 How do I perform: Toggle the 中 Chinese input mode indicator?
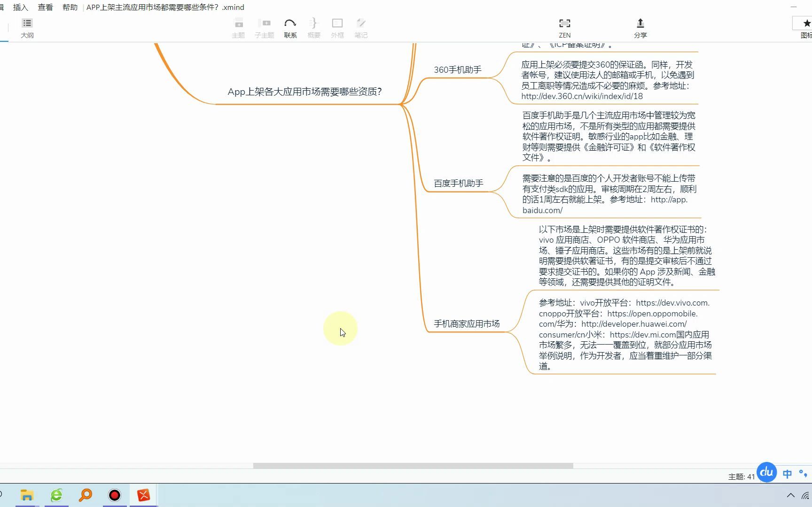pos(788,474)
